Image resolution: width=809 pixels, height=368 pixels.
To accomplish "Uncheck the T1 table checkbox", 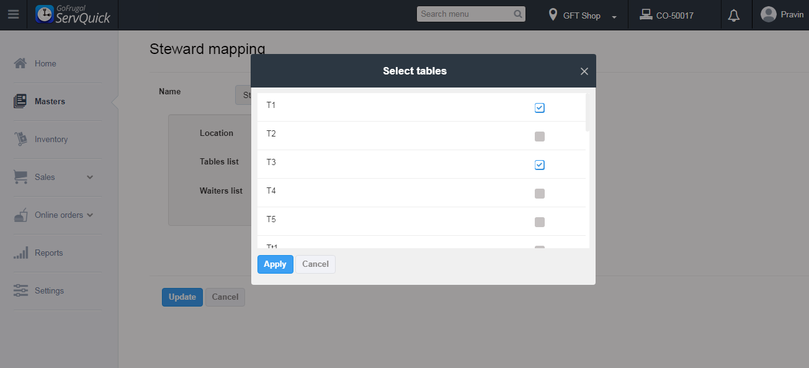I will pos(540,108).
